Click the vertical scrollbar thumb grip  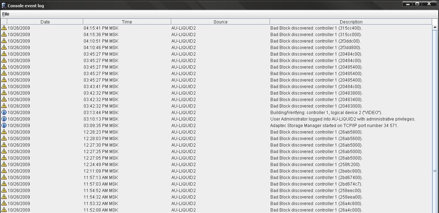click(435, 171)
